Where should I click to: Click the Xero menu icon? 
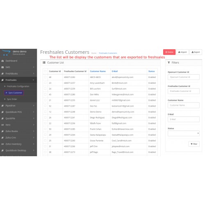click(x=2, y=125)
